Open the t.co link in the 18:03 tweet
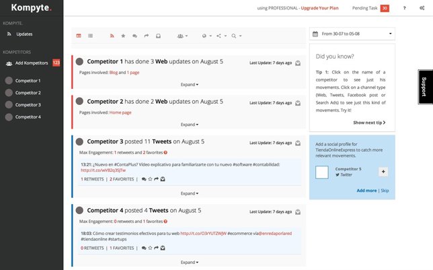The width and height of the screenshot is (433, 270). pyautogui.click(x=204, y=234)
